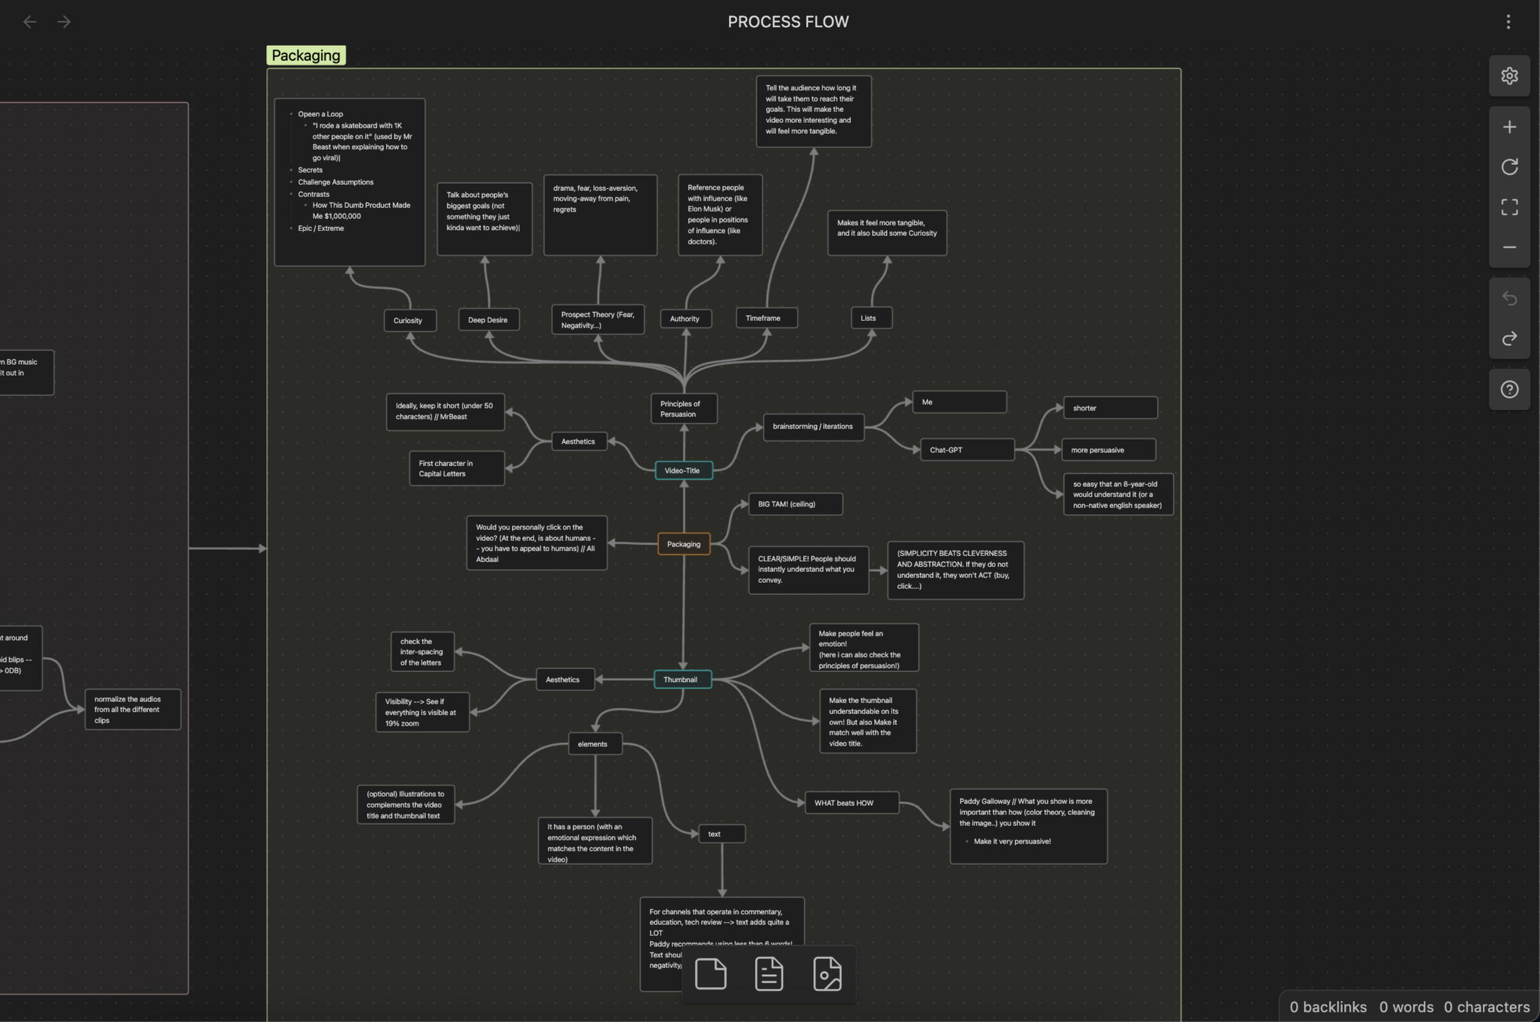1540x1022 pixels.
Task: Select the Packaging group label
Action: 306,55
